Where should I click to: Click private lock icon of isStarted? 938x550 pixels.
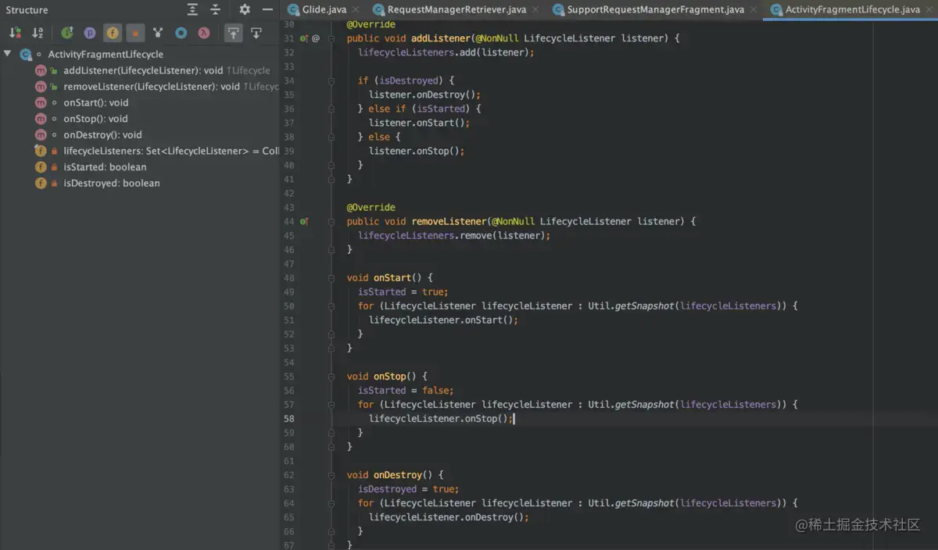tap(54, 167)
